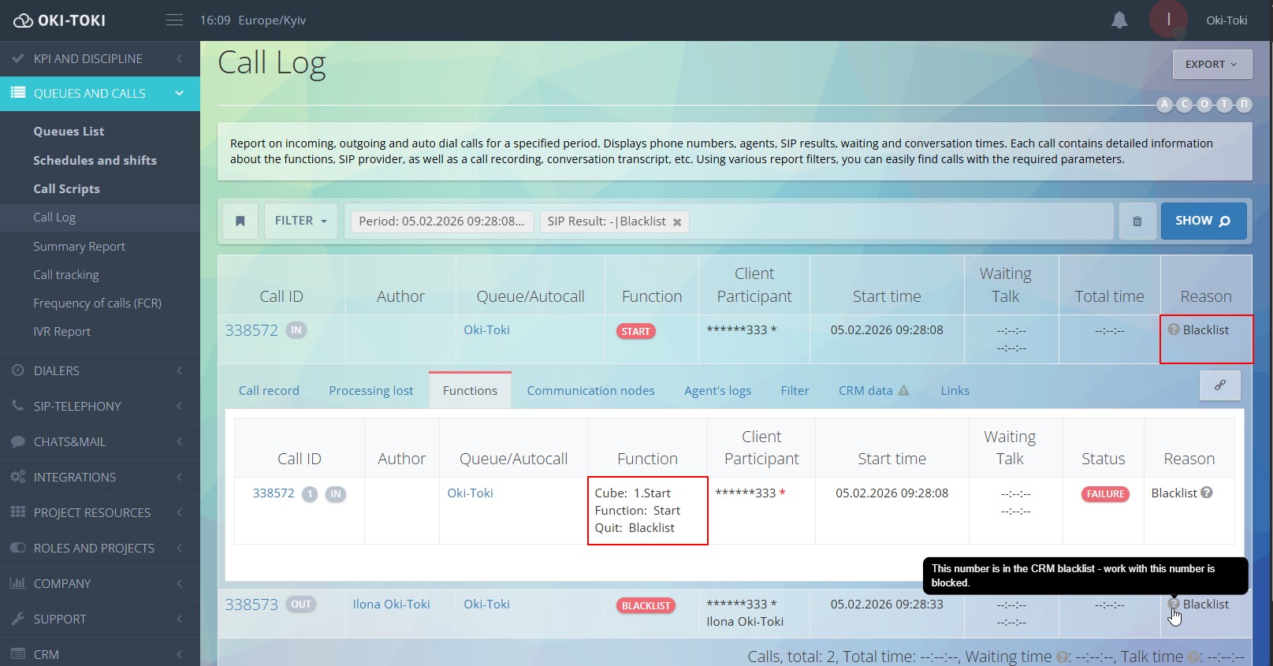The image size is (1273, 666).
Task: Open call ID 338573 link
Action: 251,605
